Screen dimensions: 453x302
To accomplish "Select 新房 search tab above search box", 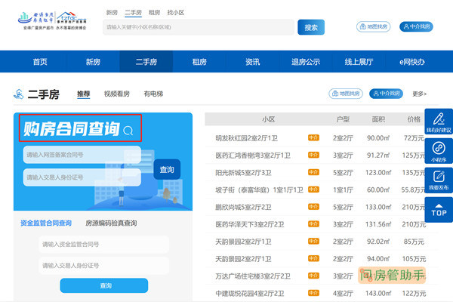I will click(x=112, y=13).
